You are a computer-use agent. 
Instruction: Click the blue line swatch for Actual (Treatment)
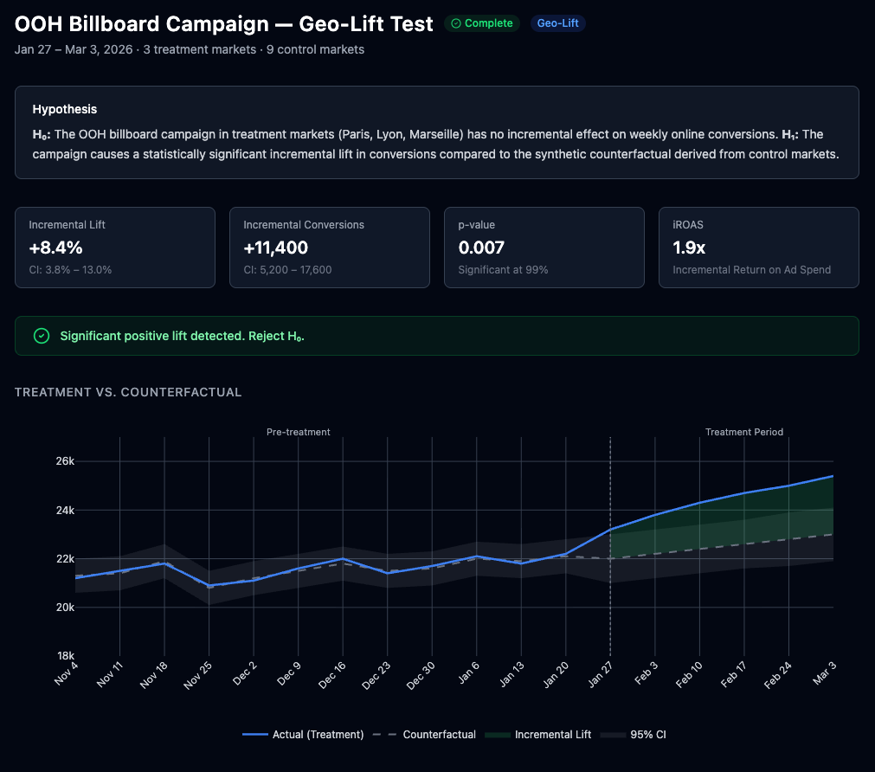pyautogui.click(x=254, y=735)
